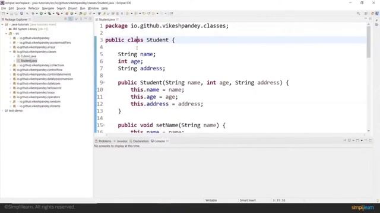Click the magnifier Quick Access search icon
Screen dimensions: 380x213
[358, 14]
